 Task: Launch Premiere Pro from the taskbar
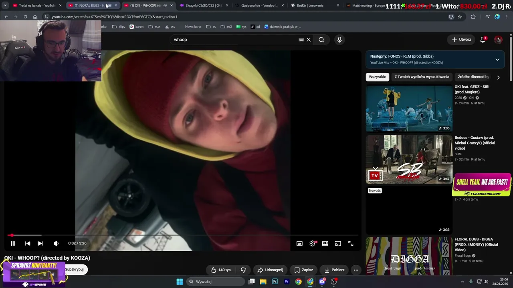click(x=287, y=282)
